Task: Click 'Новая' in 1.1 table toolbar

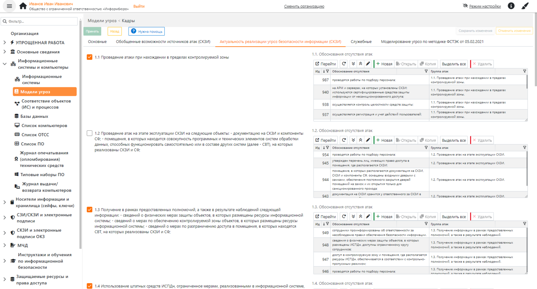Action: coord(384,64)
